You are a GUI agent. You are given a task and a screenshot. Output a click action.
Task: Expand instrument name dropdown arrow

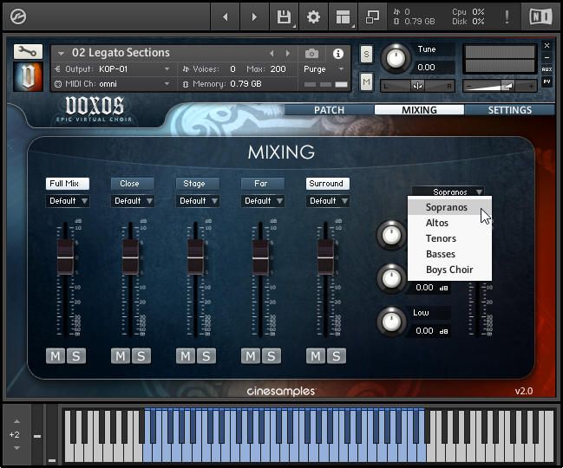click(61, 54)
